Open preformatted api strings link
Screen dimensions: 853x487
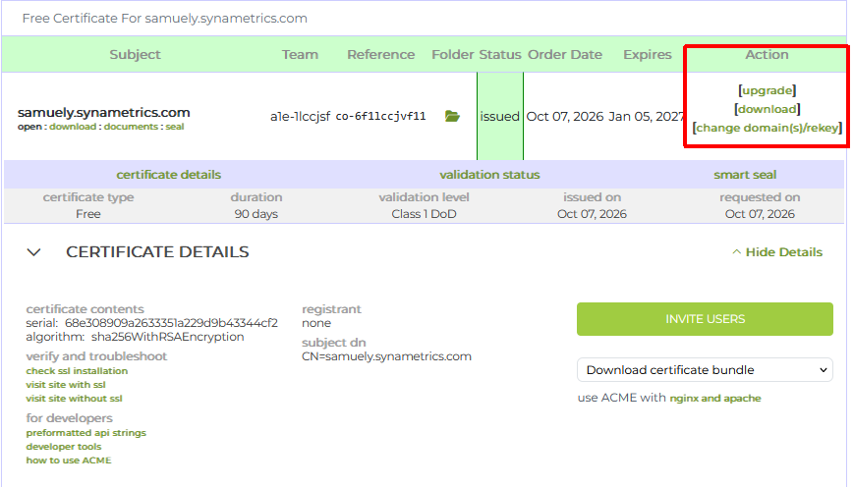85,433
